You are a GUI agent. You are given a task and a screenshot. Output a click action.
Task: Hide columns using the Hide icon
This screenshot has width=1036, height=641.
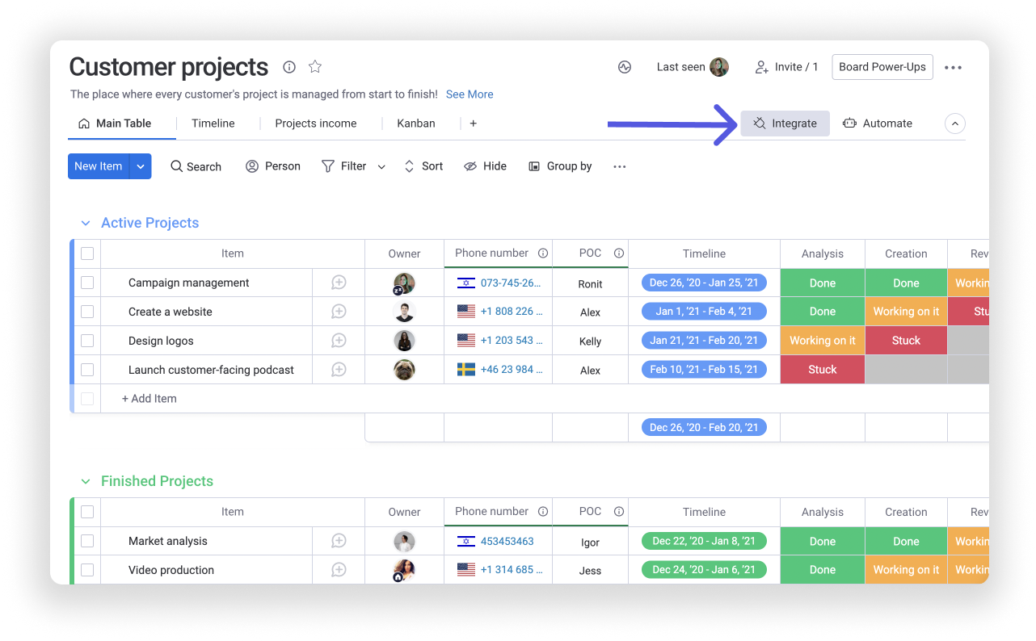click(x=470, y=166)
